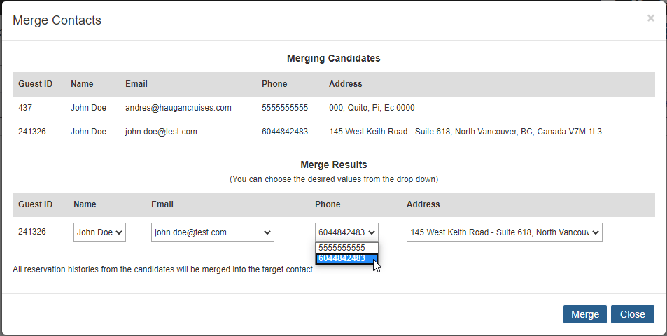The image size is (667, 336).
Task: Click the Merging Candidates heading
Action: pyautogui.click(x=333, y=58)
